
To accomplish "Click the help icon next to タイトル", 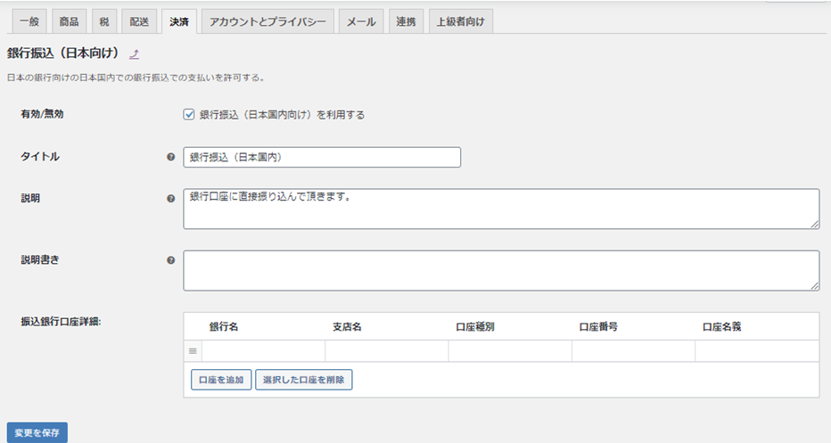I will pos(170,157).
